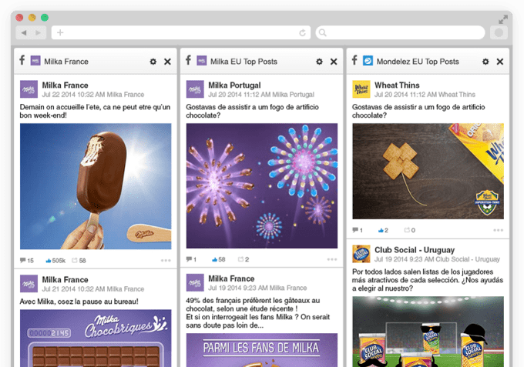Click Milka avatar on Jul 21 Milka France post
This screenshot has height=367, width=524.
coord(29,284)
